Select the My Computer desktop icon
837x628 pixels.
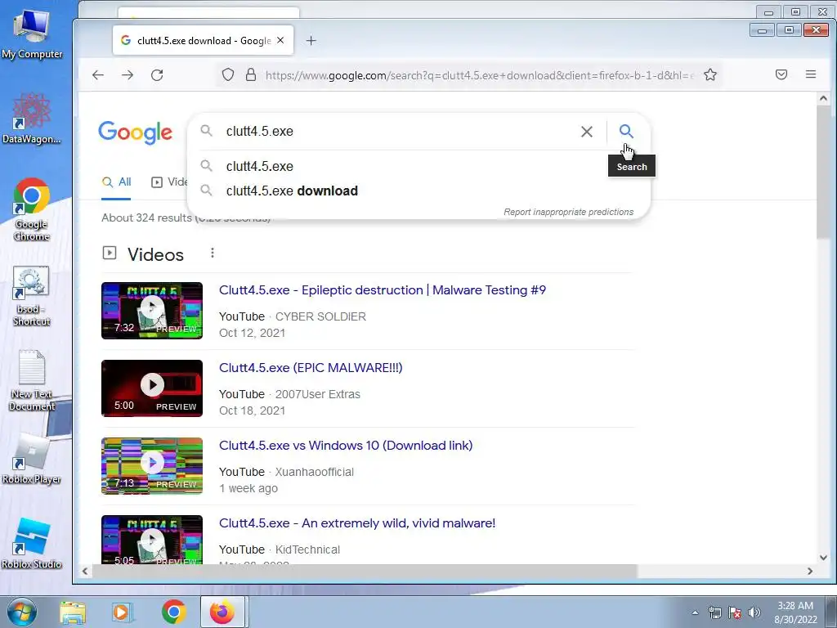[x=32, y=35]
